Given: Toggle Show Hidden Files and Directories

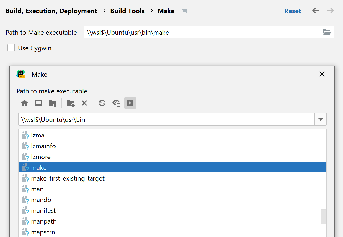Looking at the screenshot, I should (x=116, y=103).
